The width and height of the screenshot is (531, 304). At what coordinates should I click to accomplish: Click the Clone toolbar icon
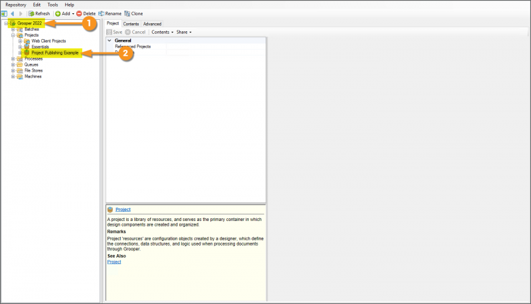[x=127, y=13]
